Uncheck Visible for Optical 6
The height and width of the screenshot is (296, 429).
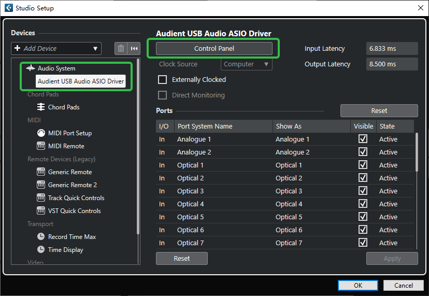(x=363, y=230)
